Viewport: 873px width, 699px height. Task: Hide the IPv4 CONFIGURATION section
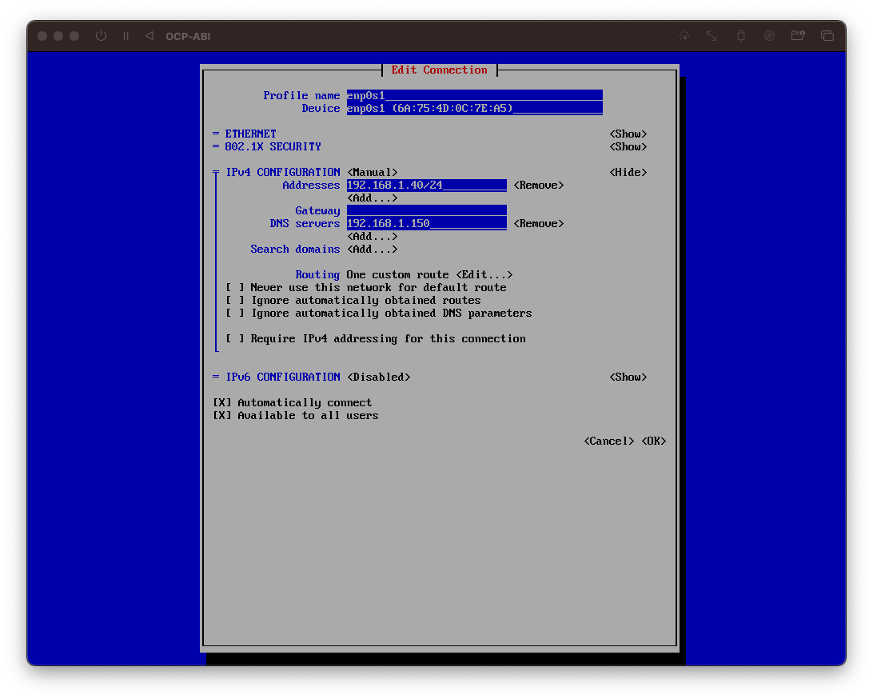(628, 172)
